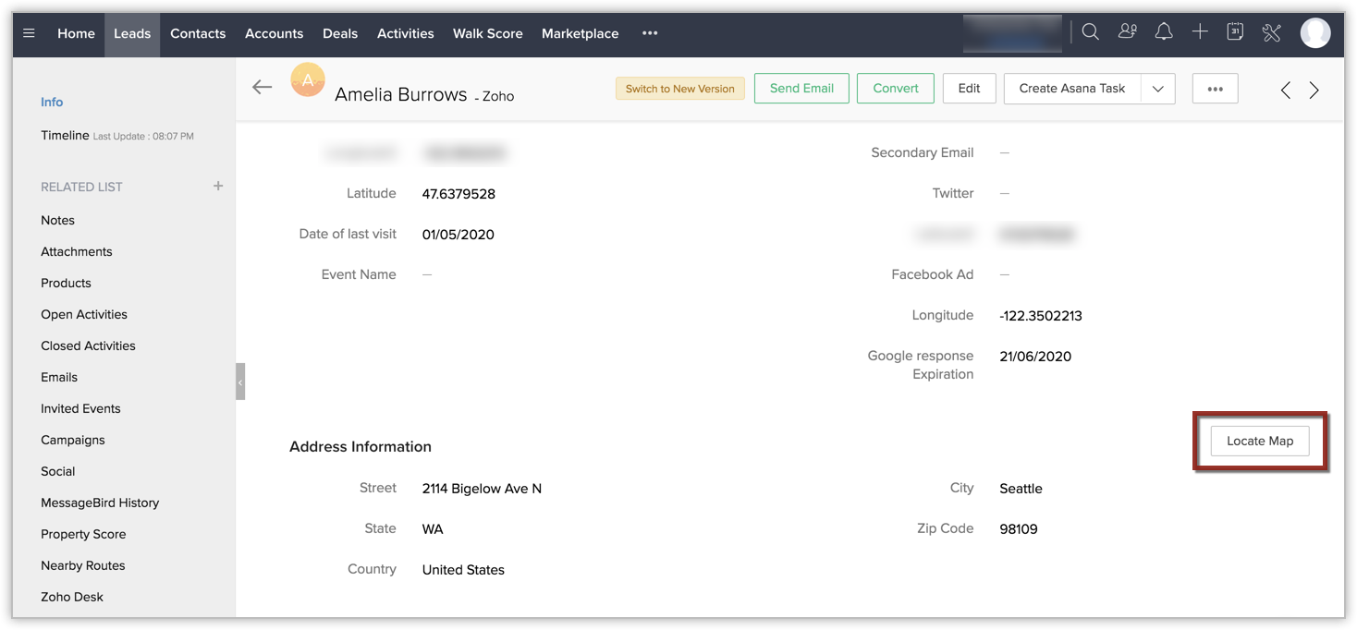Open the Walk Score tab

pos(487,33)
